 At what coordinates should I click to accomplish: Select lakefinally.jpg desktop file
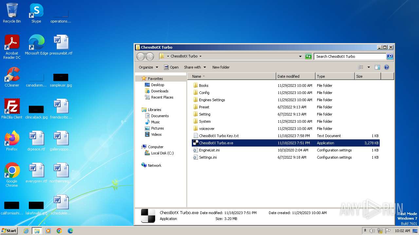36,208
